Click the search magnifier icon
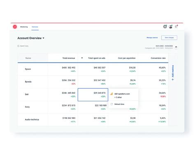The image size is (195, 155). [x=18, y=46]
